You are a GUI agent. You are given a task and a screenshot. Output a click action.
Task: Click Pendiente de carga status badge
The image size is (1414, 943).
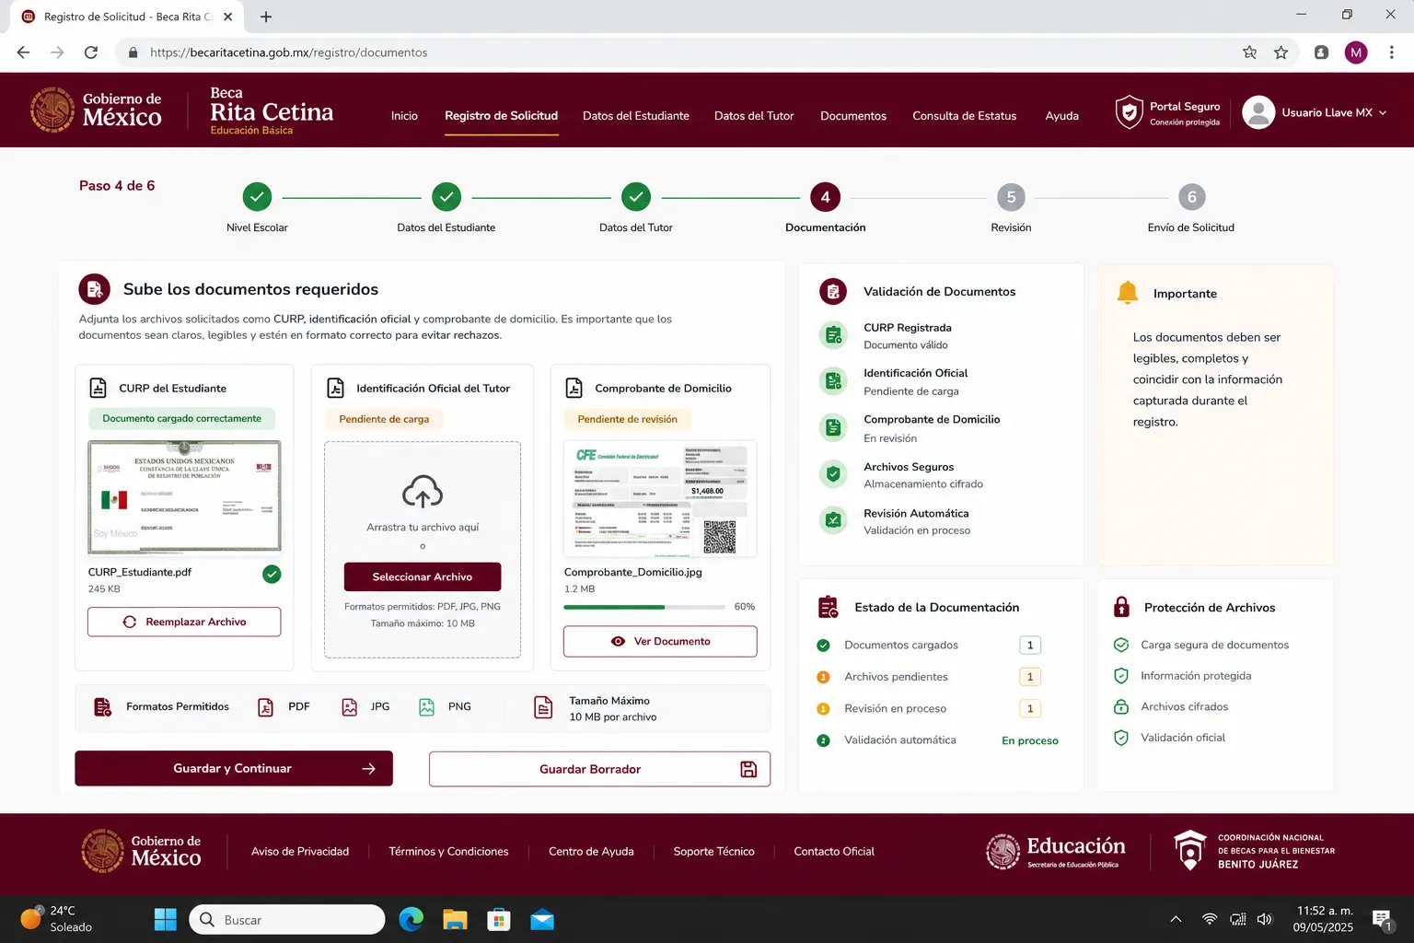(384, 419)
